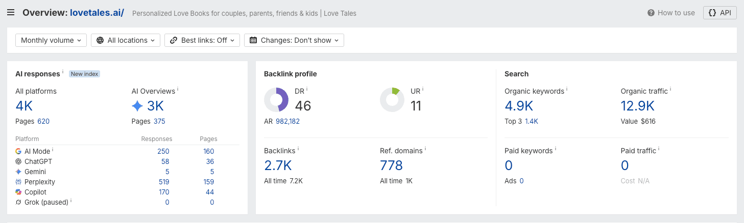The width and height of the screenshot is (744, 223).
Task: Click the chain link icon in Best links
Action: coord(174,40)
